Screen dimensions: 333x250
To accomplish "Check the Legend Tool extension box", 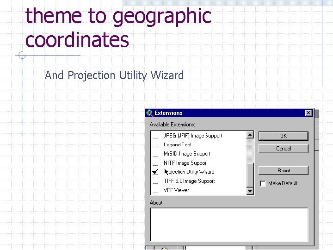I will point(155,145).
